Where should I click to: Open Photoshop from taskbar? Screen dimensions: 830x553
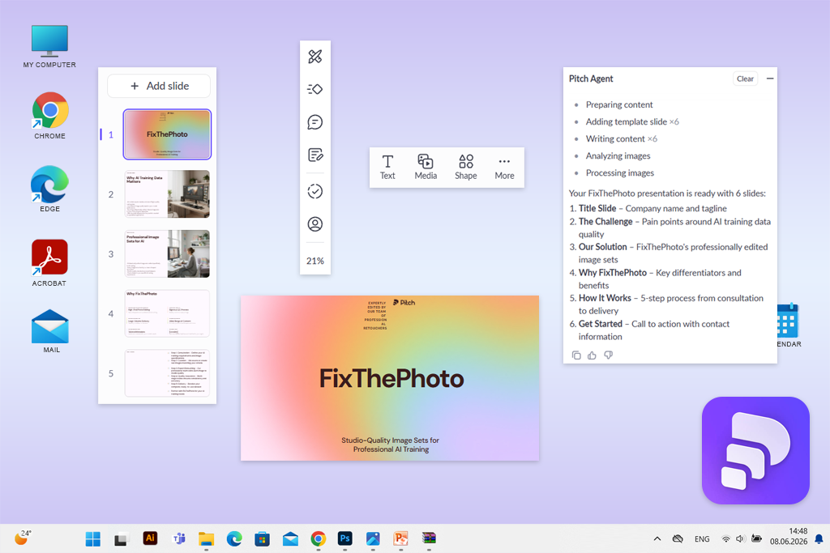point(344,538)
